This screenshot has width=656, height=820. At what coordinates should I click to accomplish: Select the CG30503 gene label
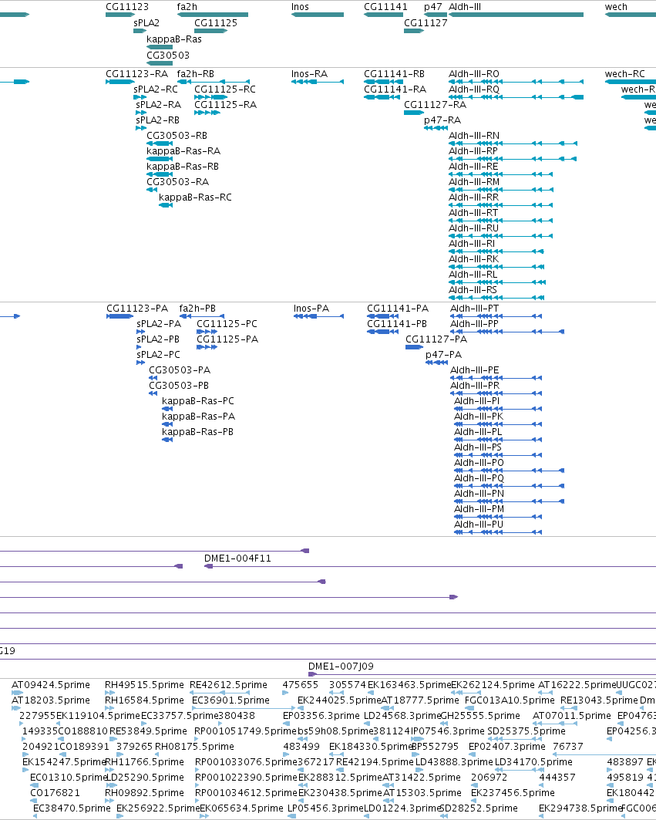click(168, 56)
